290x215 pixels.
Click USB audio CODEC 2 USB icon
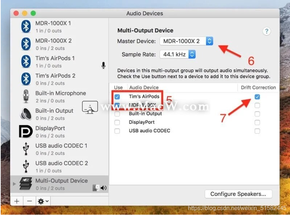pos(26,166)
